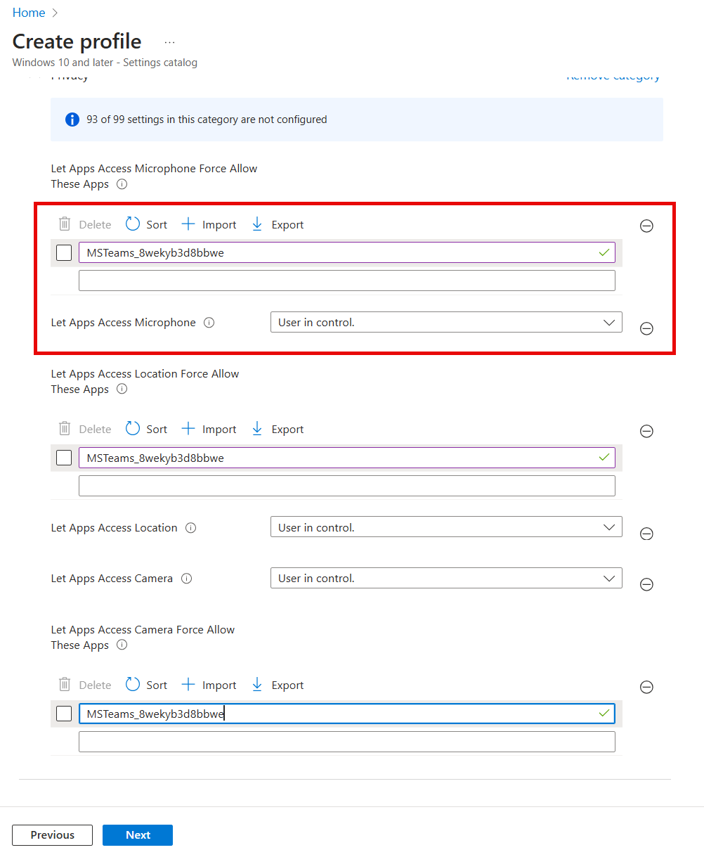
Task: Open the Let Apps Access Camera dropdown
Action: click(445, 579)
